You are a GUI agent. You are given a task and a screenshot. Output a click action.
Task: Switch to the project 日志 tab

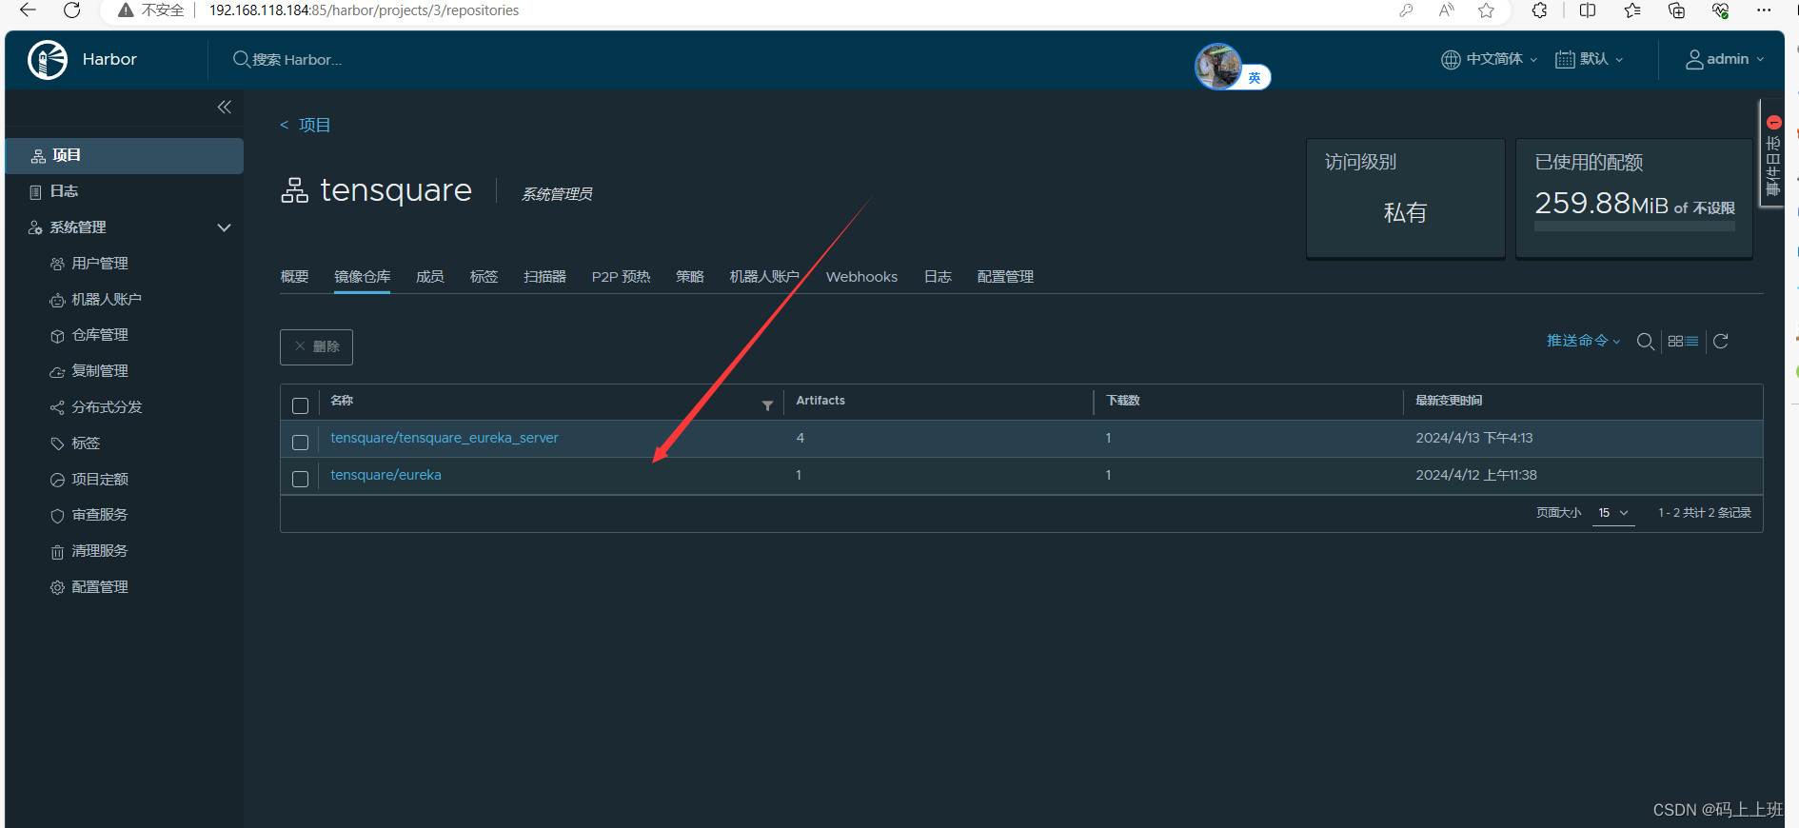coord(938,277)
